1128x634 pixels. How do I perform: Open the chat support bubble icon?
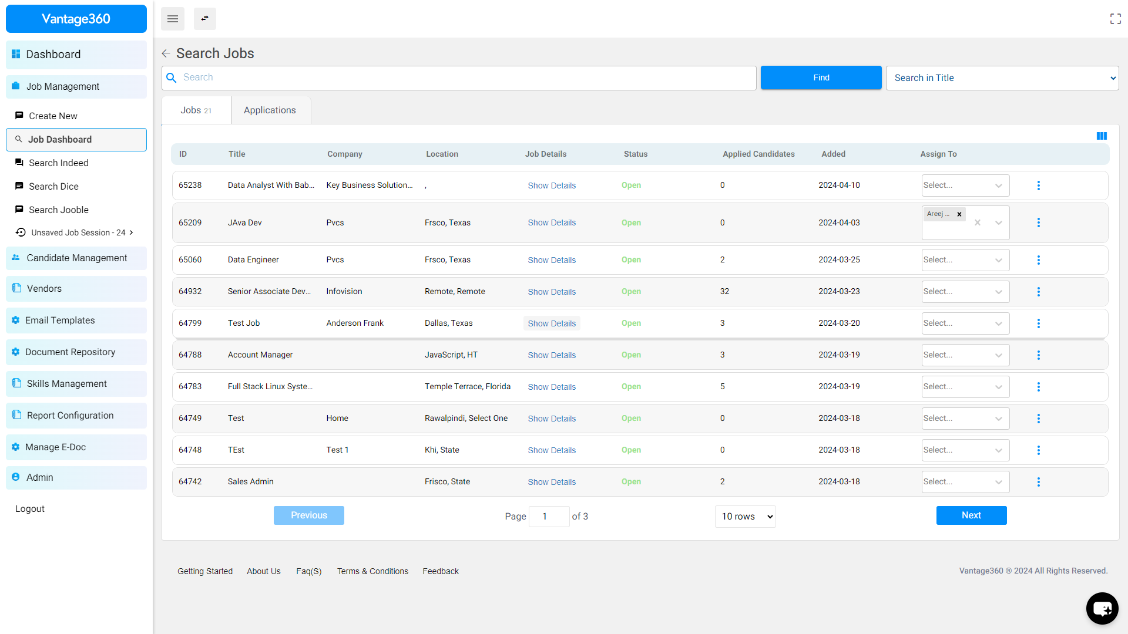(x=1102, y=608)
